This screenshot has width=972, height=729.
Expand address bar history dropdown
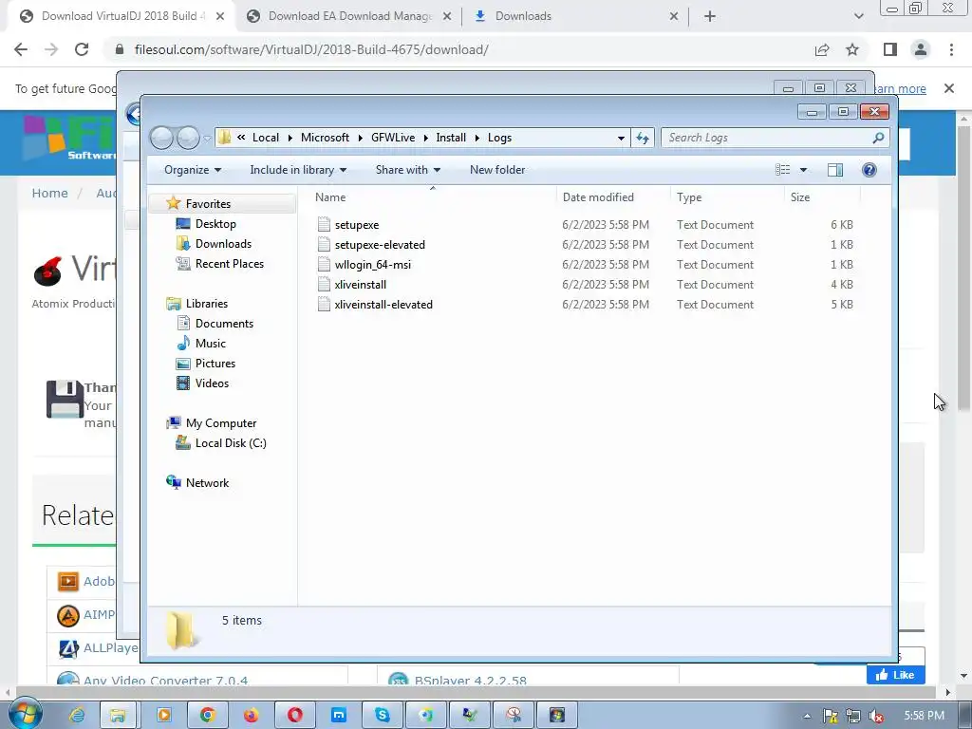pyautogui.click(x=621, y=138)
